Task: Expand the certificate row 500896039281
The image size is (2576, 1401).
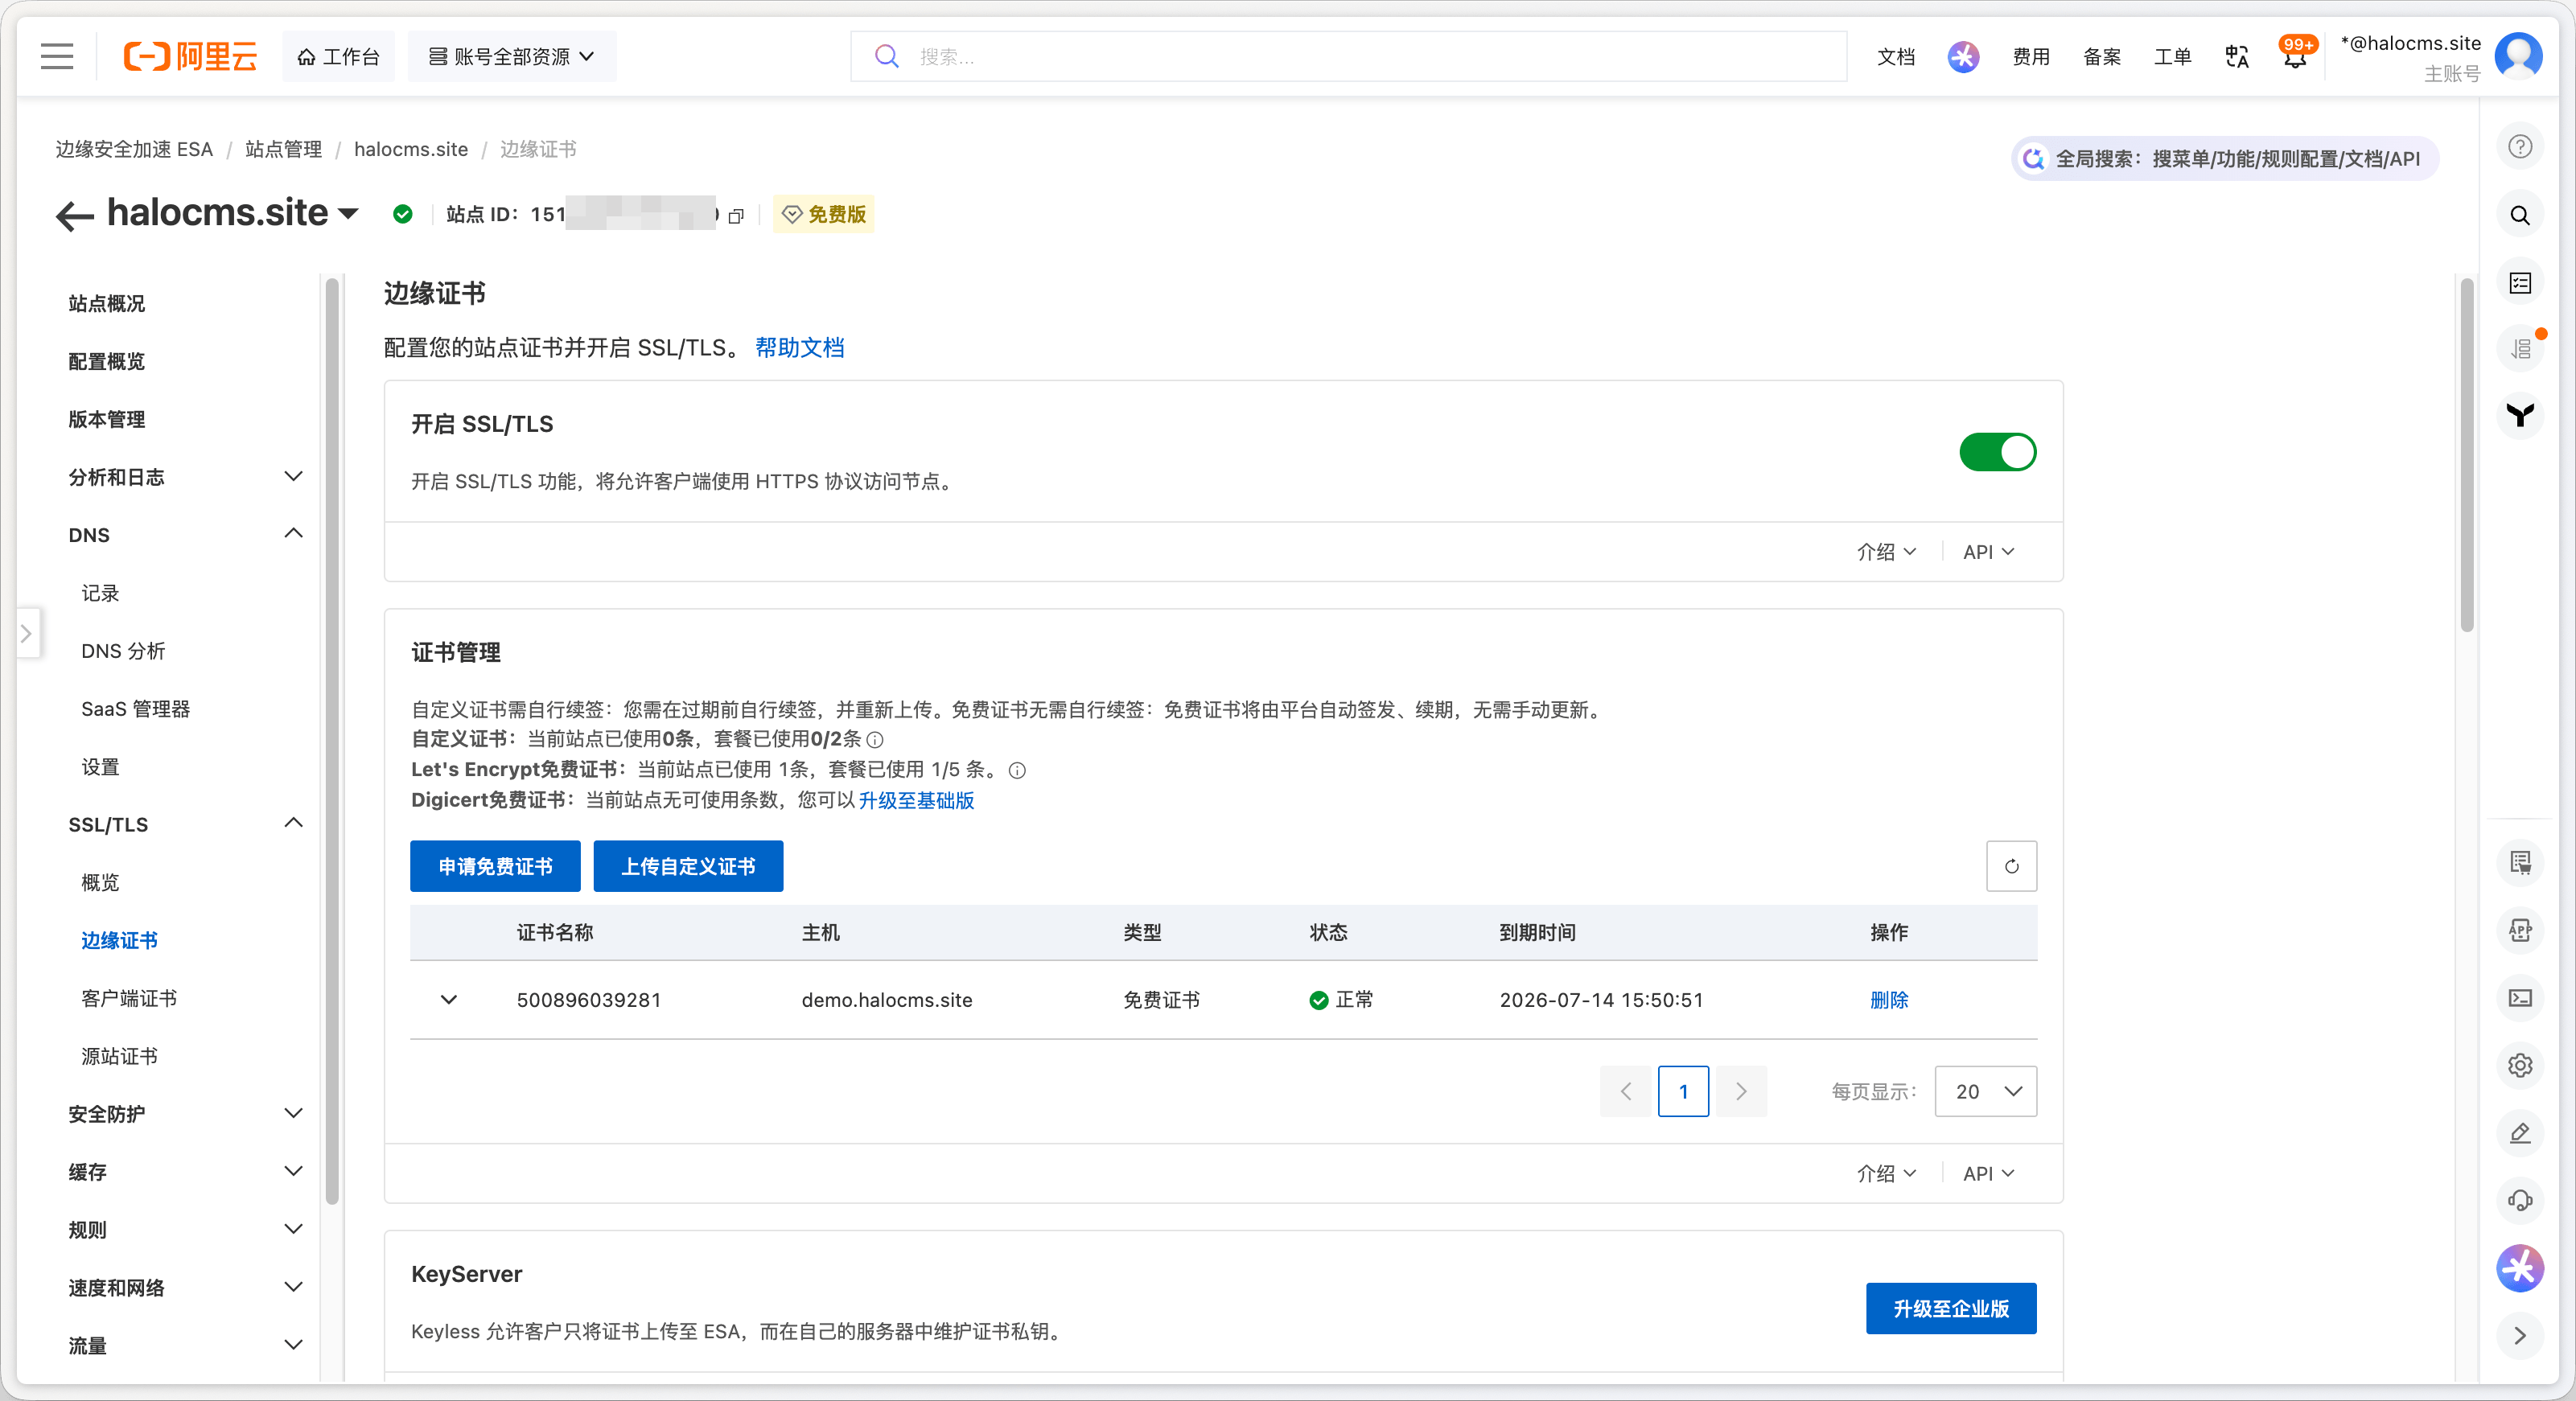Action: pyautogui.click(x=449, y=1000)
